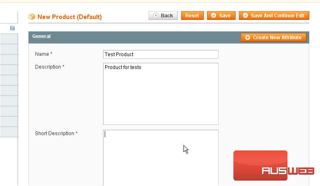Click the checkmark icon on the Save button
The image size is (320, 186).
214,16
